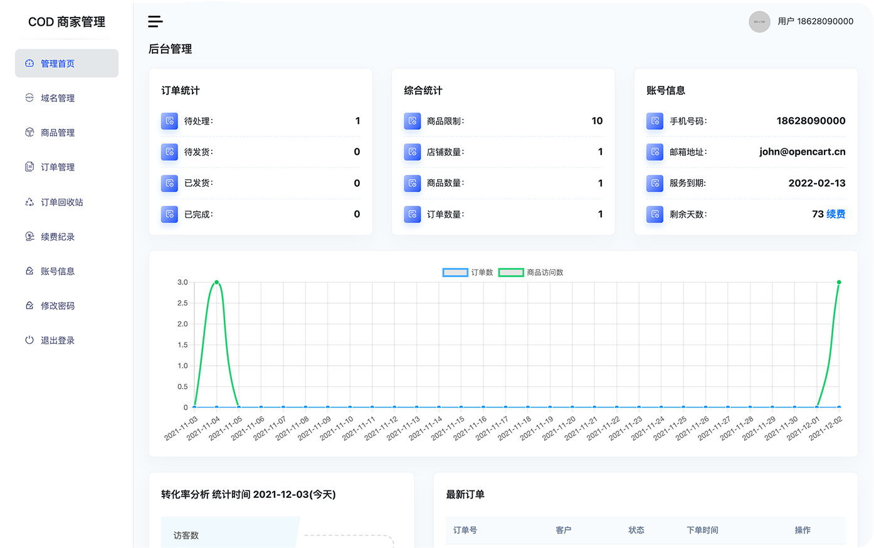Click the 域名管理 globe icon

coord(29,98)
